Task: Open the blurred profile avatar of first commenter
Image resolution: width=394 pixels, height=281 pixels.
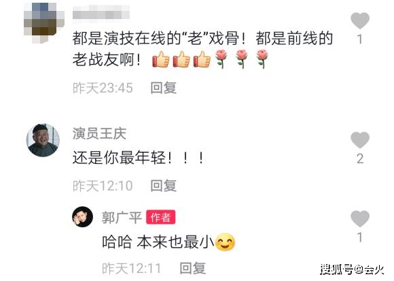Action: tap(43, 22)
